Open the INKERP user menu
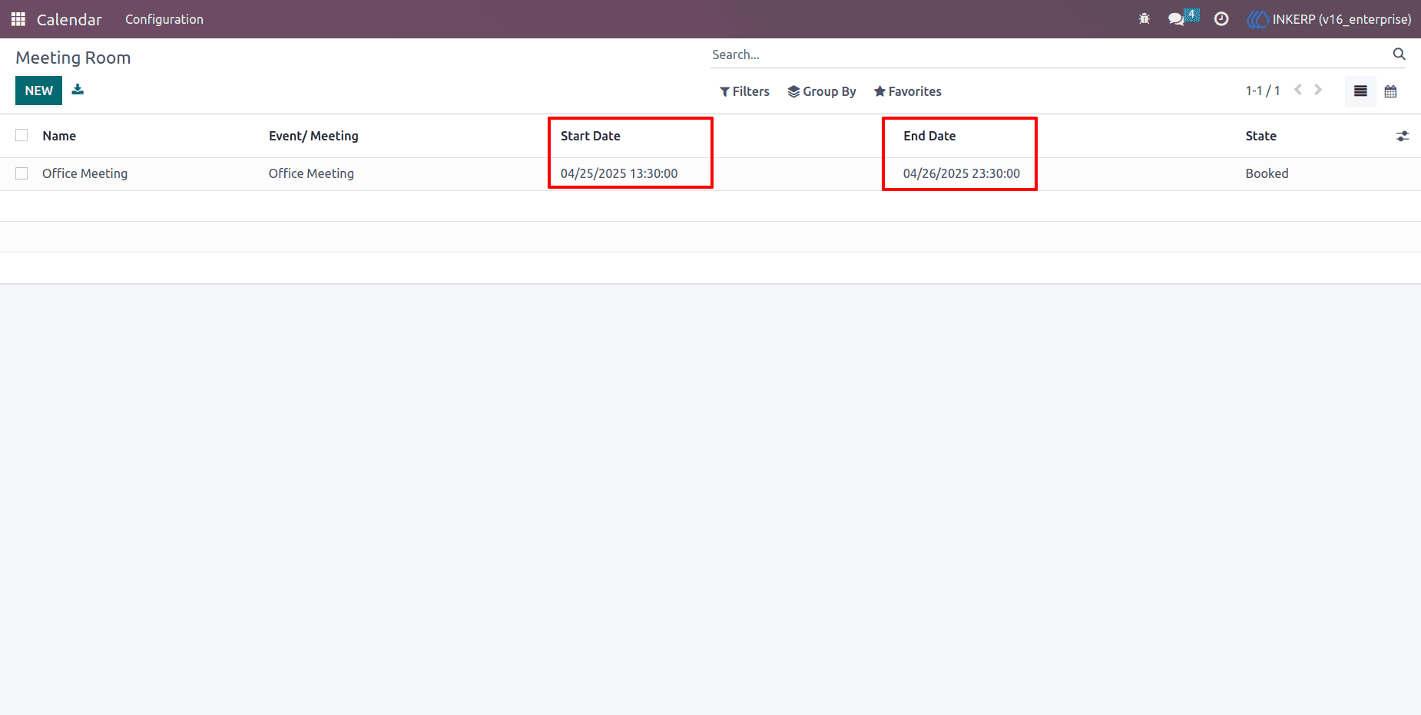1421x715 pixels. click(1329, 19)
